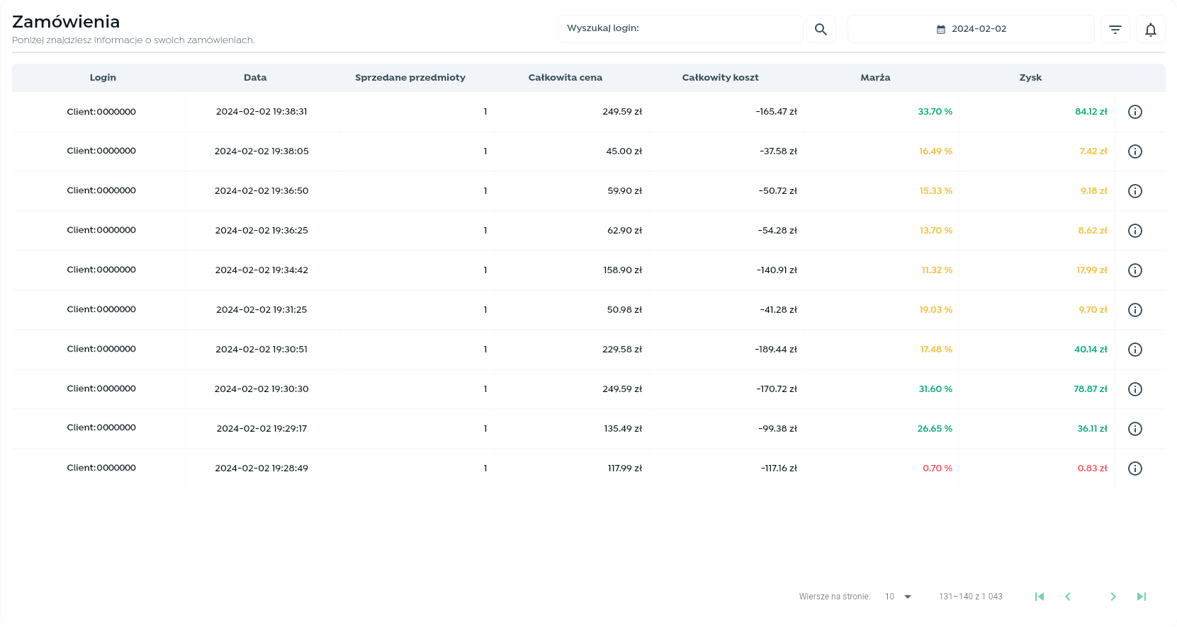Sort by Data column header
1177x627 pixels.
pyautogui.click(x=255, y=78)
